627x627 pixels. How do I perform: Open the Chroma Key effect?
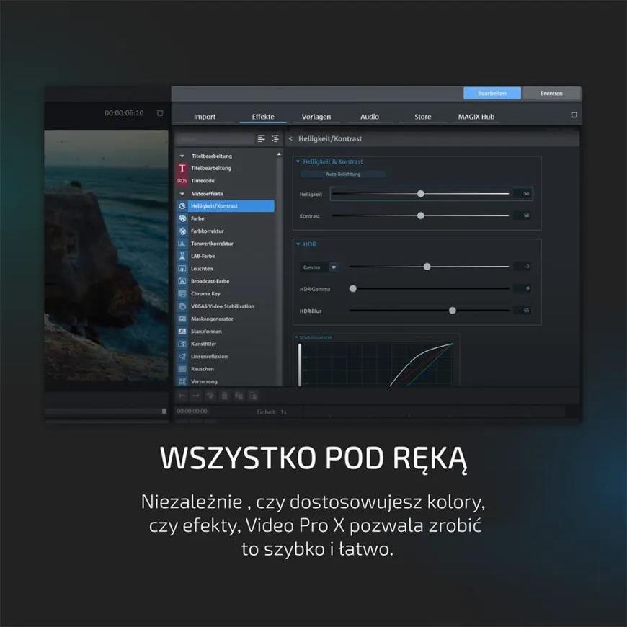click(205, 294)
